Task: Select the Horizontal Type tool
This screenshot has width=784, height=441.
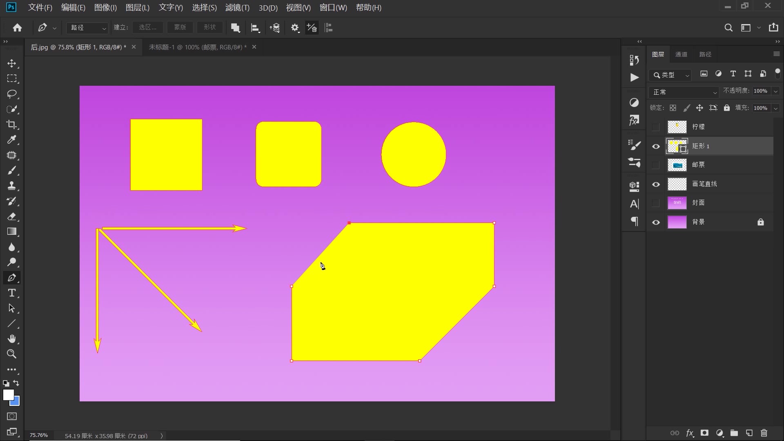Action: point(11,293)
